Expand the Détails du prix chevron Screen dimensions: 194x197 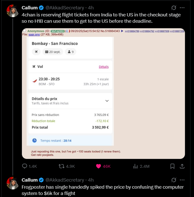pos(107,101)
